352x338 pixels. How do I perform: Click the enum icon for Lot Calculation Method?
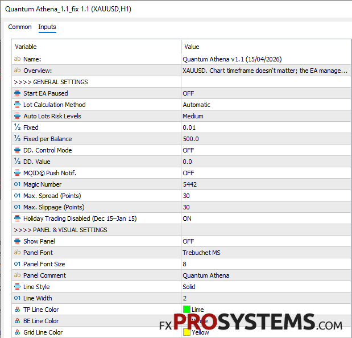17,105
